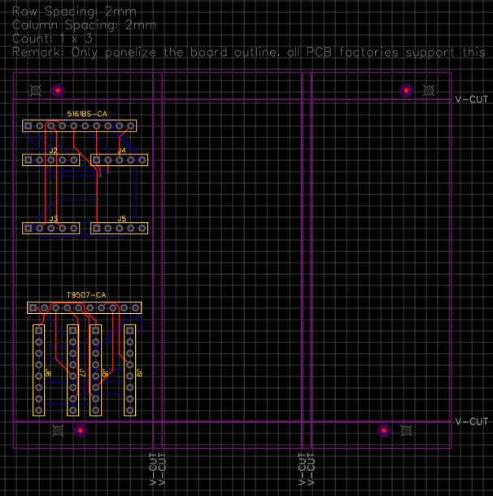The image size is (493, 496).
Task: Click the Row Spacing: 2mm text
Action: pyautogui.click(x=74, y=11)
